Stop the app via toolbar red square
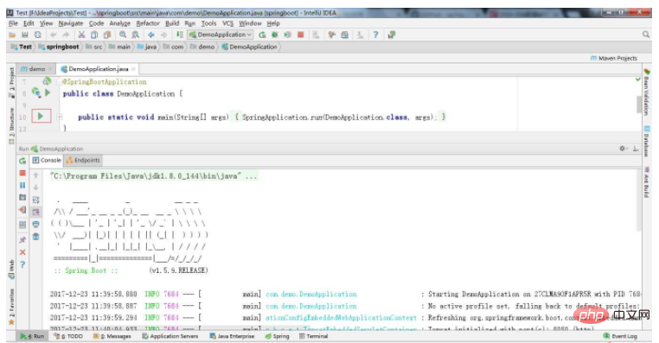The width and height of the screenshot is (659, 343). coord(300,35)
